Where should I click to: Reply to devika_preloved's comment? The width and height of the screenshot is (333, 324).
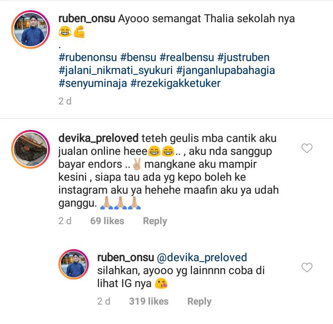coord(155,221)
